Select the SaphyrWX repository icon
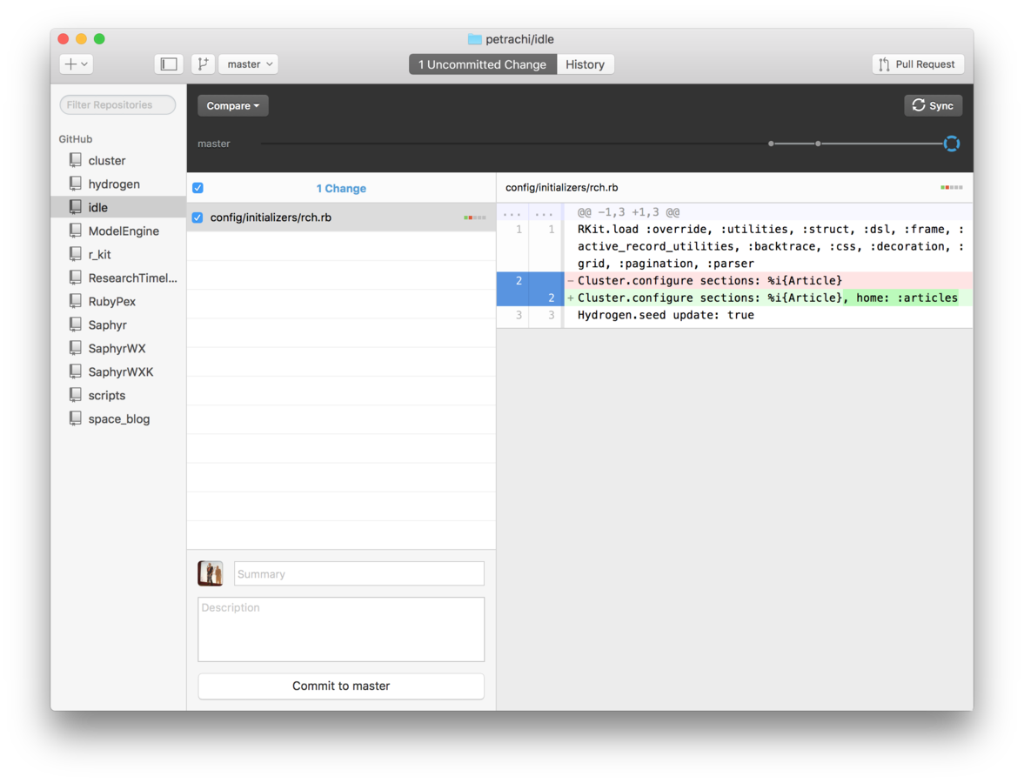This screenshot has width=1024, height=783. [x=76, y=348]
